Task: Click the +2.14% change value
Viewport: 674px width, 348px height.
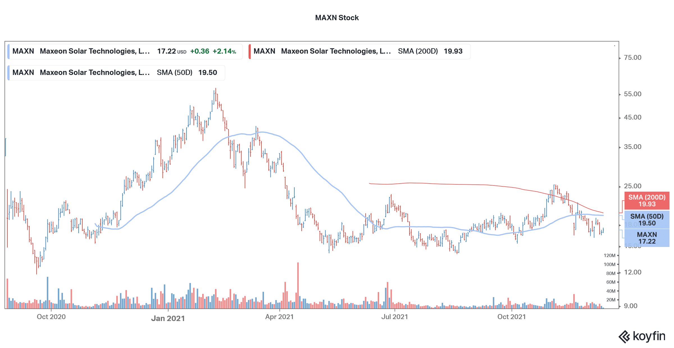Action: pos(224,51)
